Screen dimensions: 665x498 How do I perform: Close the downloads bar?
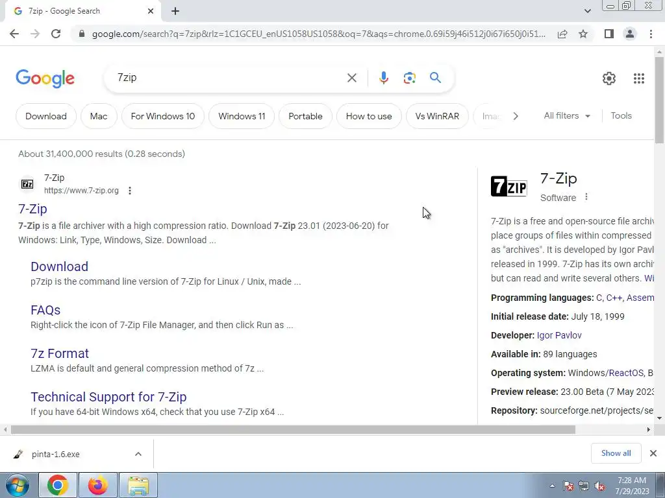pos(653,453)
